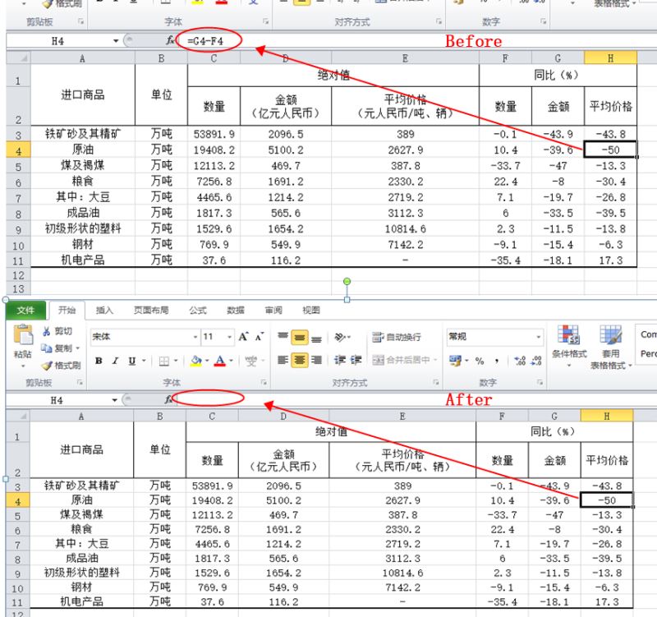Screen dimensions: 657x617
Task: Click the Comma Style icon
Action: 498,360
